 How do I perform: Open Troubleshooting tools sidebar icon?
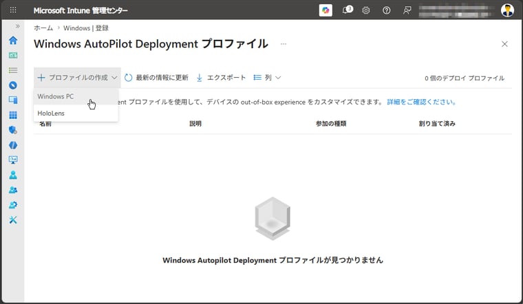[13, 219]
